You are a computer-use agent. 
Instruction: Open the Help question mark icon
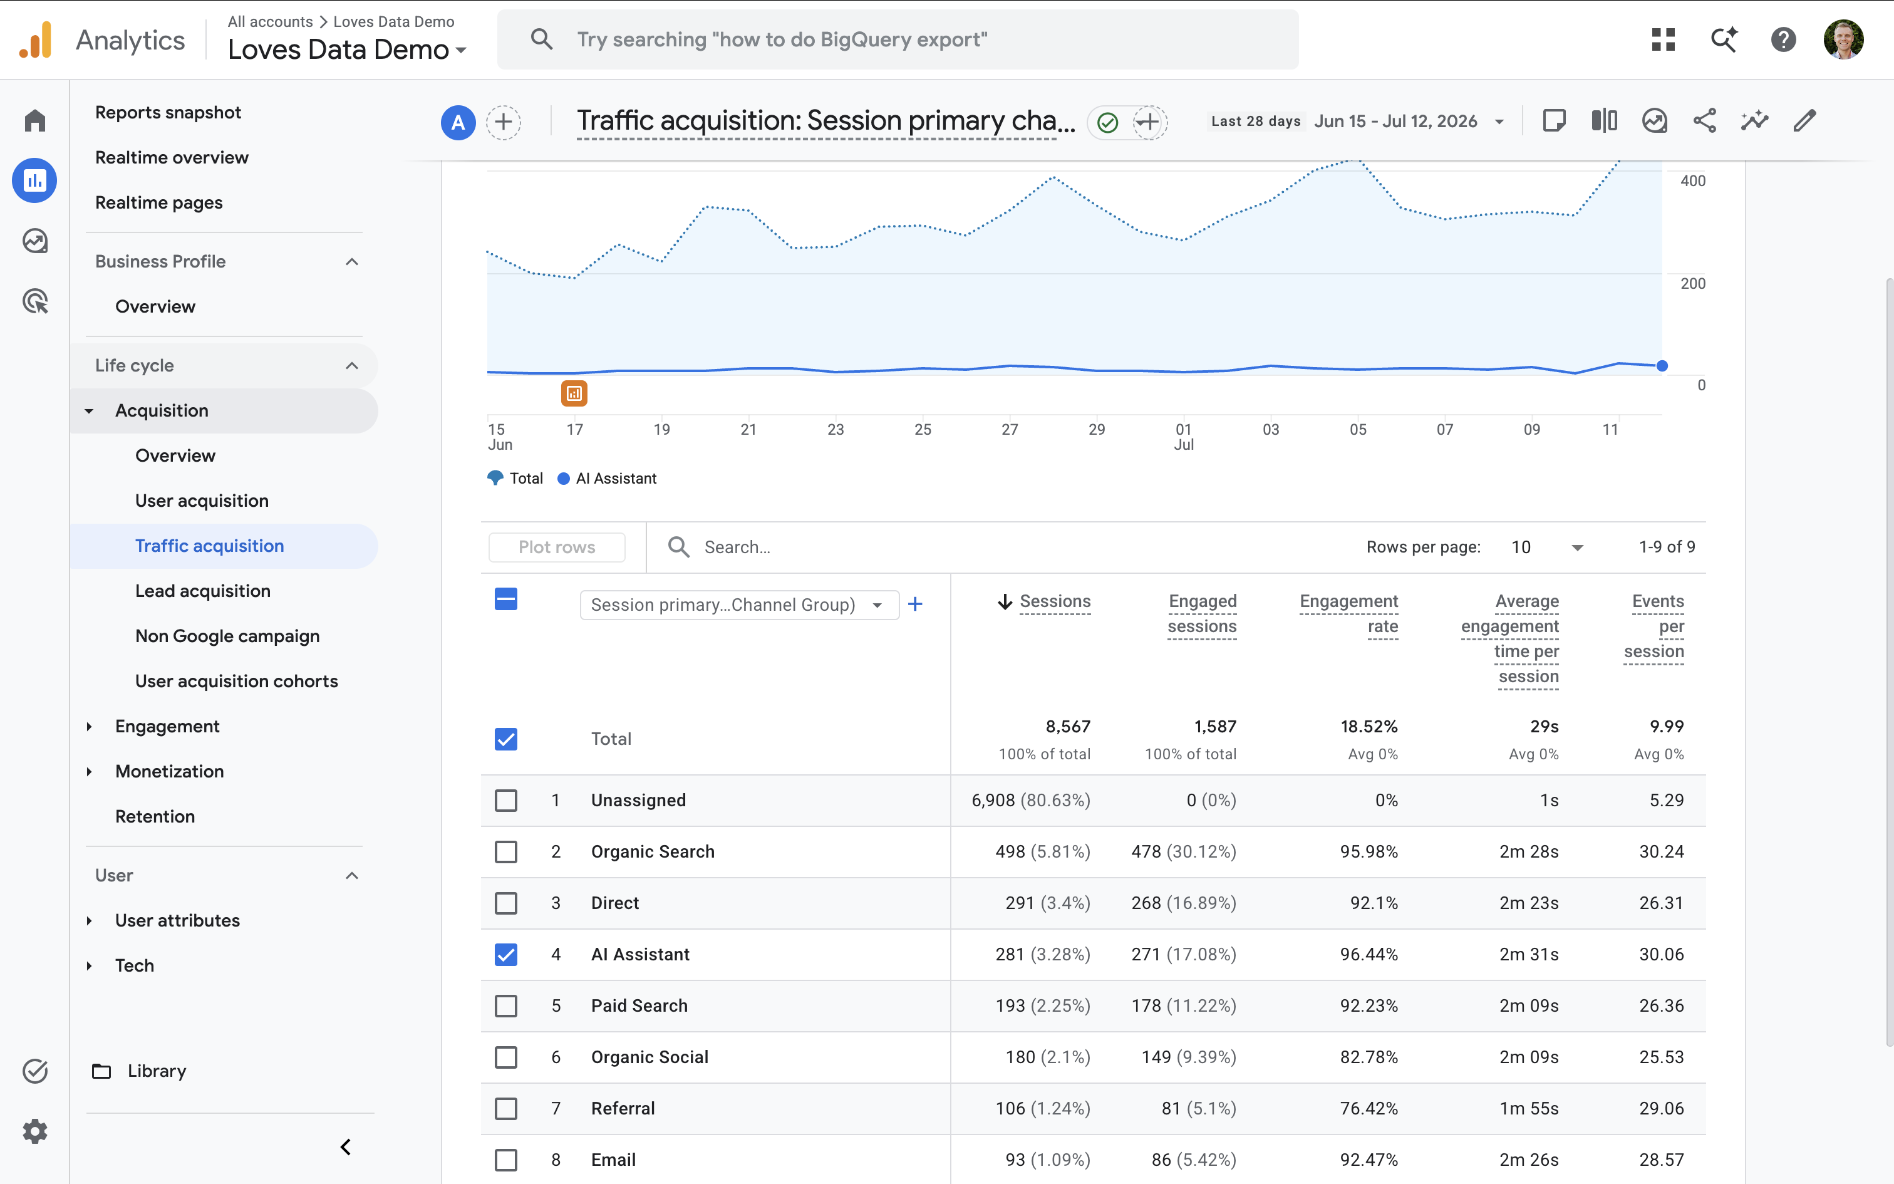(x=1783, y=39)
